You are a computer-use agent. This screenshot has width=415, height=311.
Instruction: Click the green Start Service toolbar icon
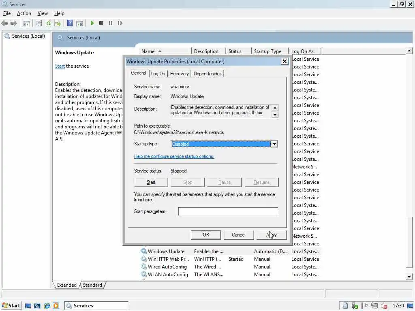point(92,23)
